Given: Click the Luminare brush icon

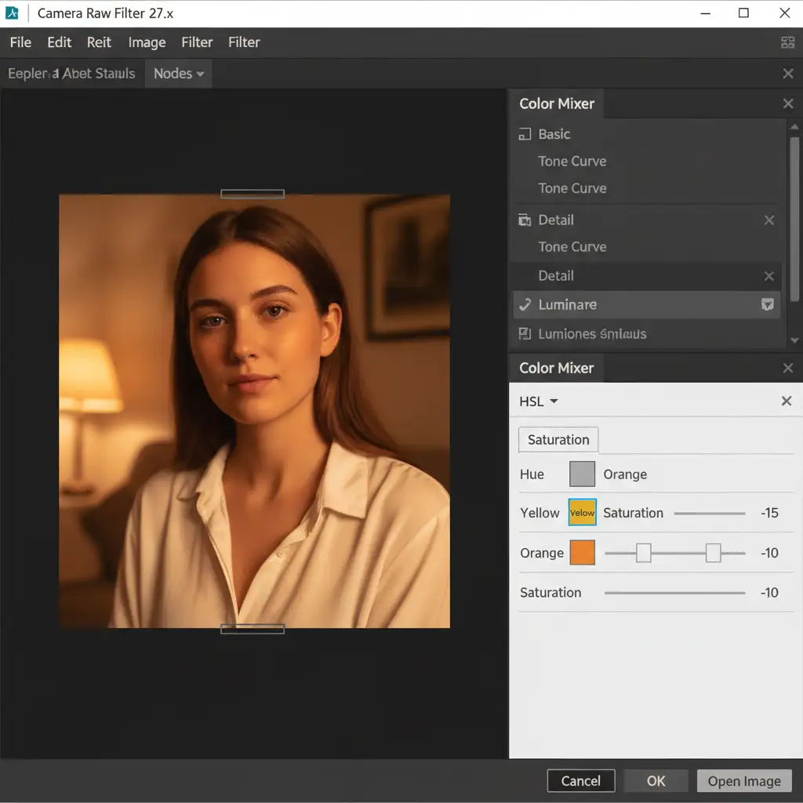Looking at the screenshot, I should pyautogui.click(x=525, y=305).
